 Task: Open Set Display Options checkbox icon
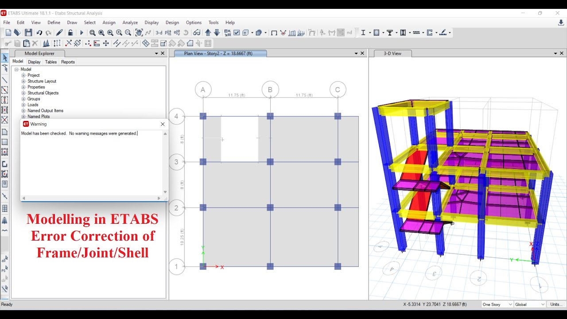click(237, 33)
